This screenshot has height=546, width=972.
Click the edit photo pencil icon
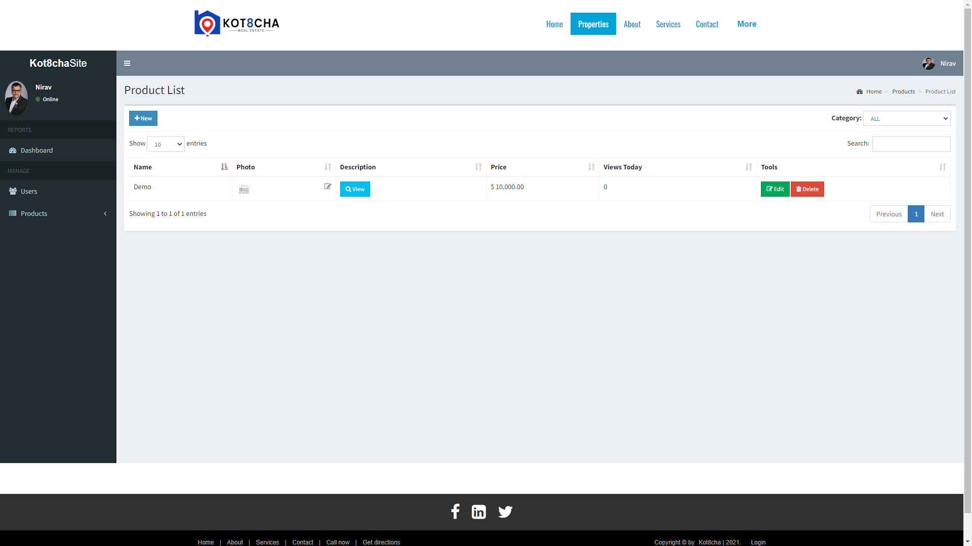click(x=328, y=187)
